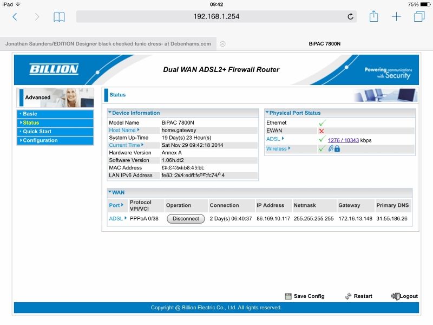
Task: Open Quick Start in sidebar
Action: (x=55, y=132)
